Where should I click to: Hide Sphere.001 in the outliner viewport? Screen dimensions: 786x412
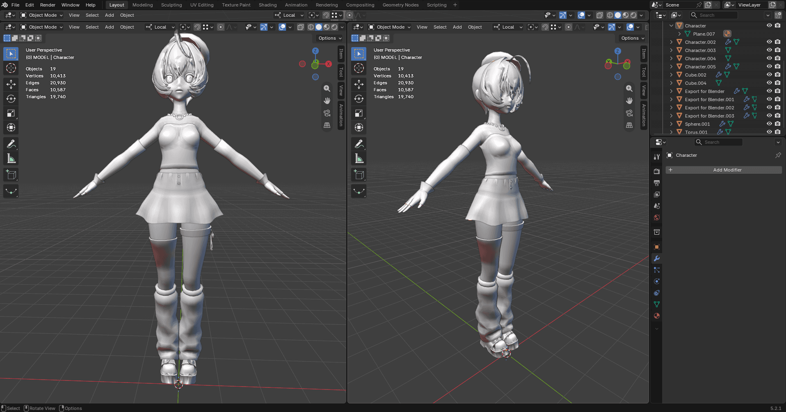click(x=769, y=124)
